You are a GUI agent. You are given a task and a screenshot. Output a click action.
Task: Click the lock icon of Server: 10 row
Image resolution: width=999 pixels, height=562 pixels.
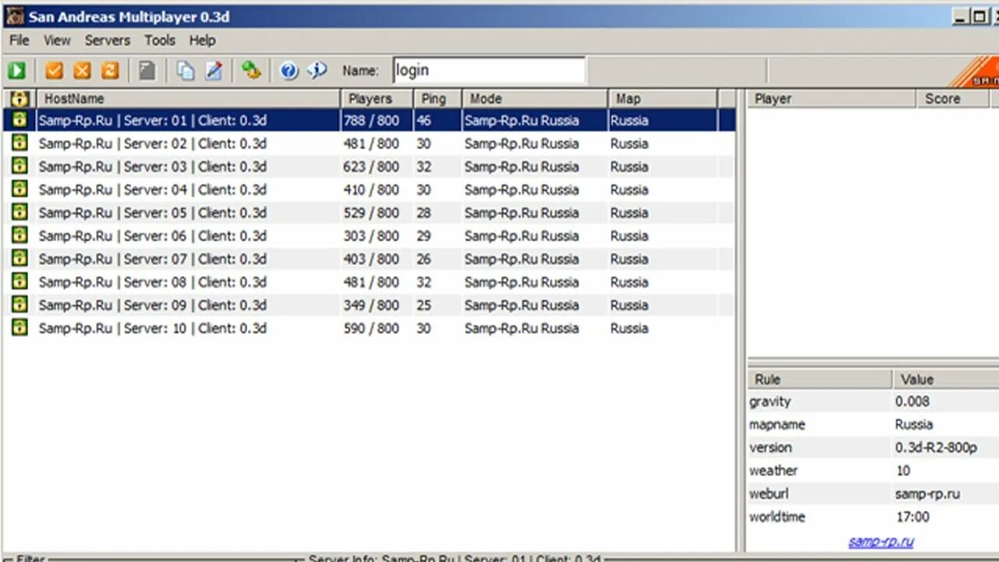tap(20, 327)
